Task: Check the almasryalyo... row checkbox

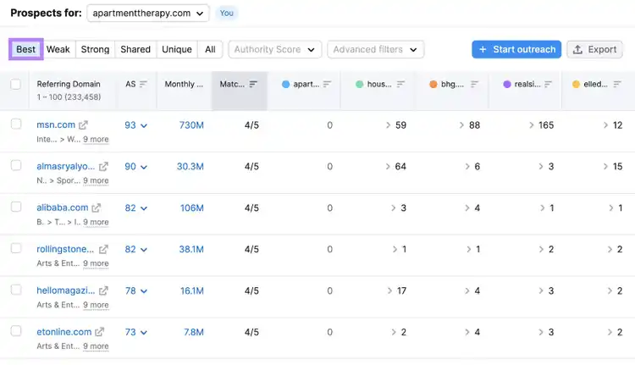Action: click(x=16, y=165)
